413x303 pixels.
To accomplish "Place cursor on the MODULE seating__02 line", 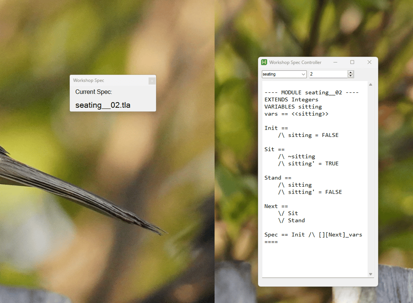I will coord(311,93).
